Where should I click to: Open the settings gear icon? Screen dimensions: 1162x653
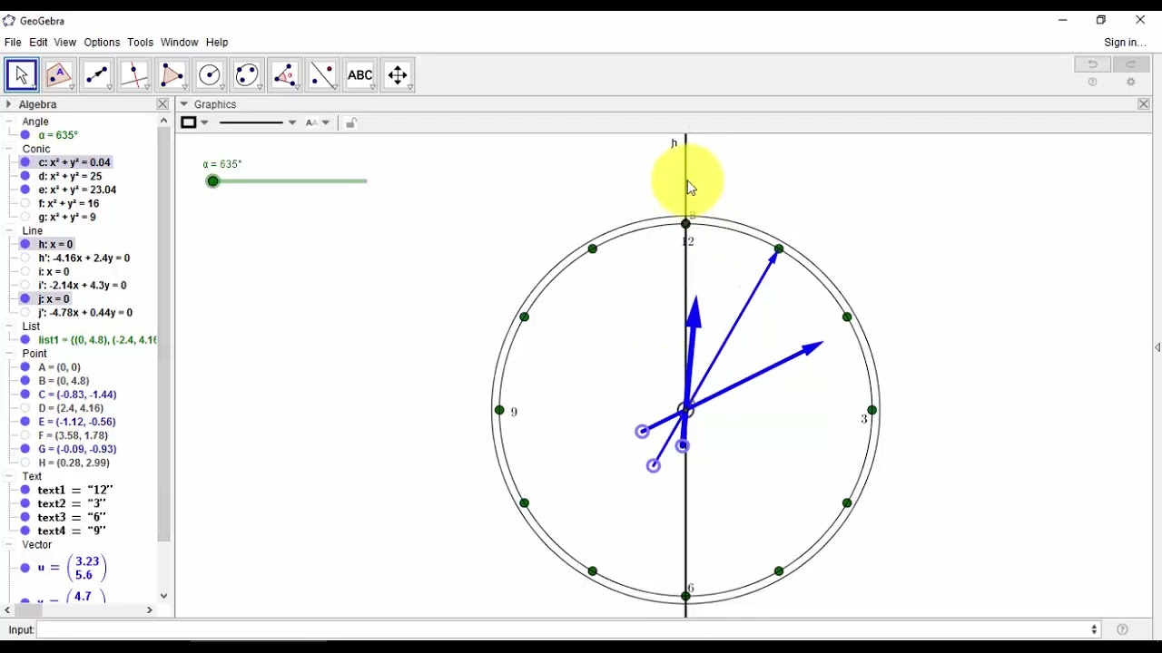tap(1131, 83)
